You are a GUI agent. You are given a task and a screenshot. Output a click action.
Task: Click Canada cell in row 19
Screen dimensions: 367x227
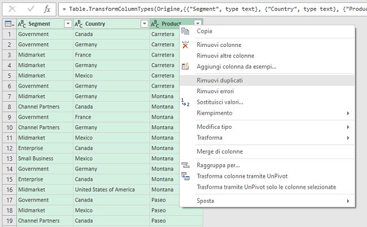pyautogui.click(x=111, y=221)
